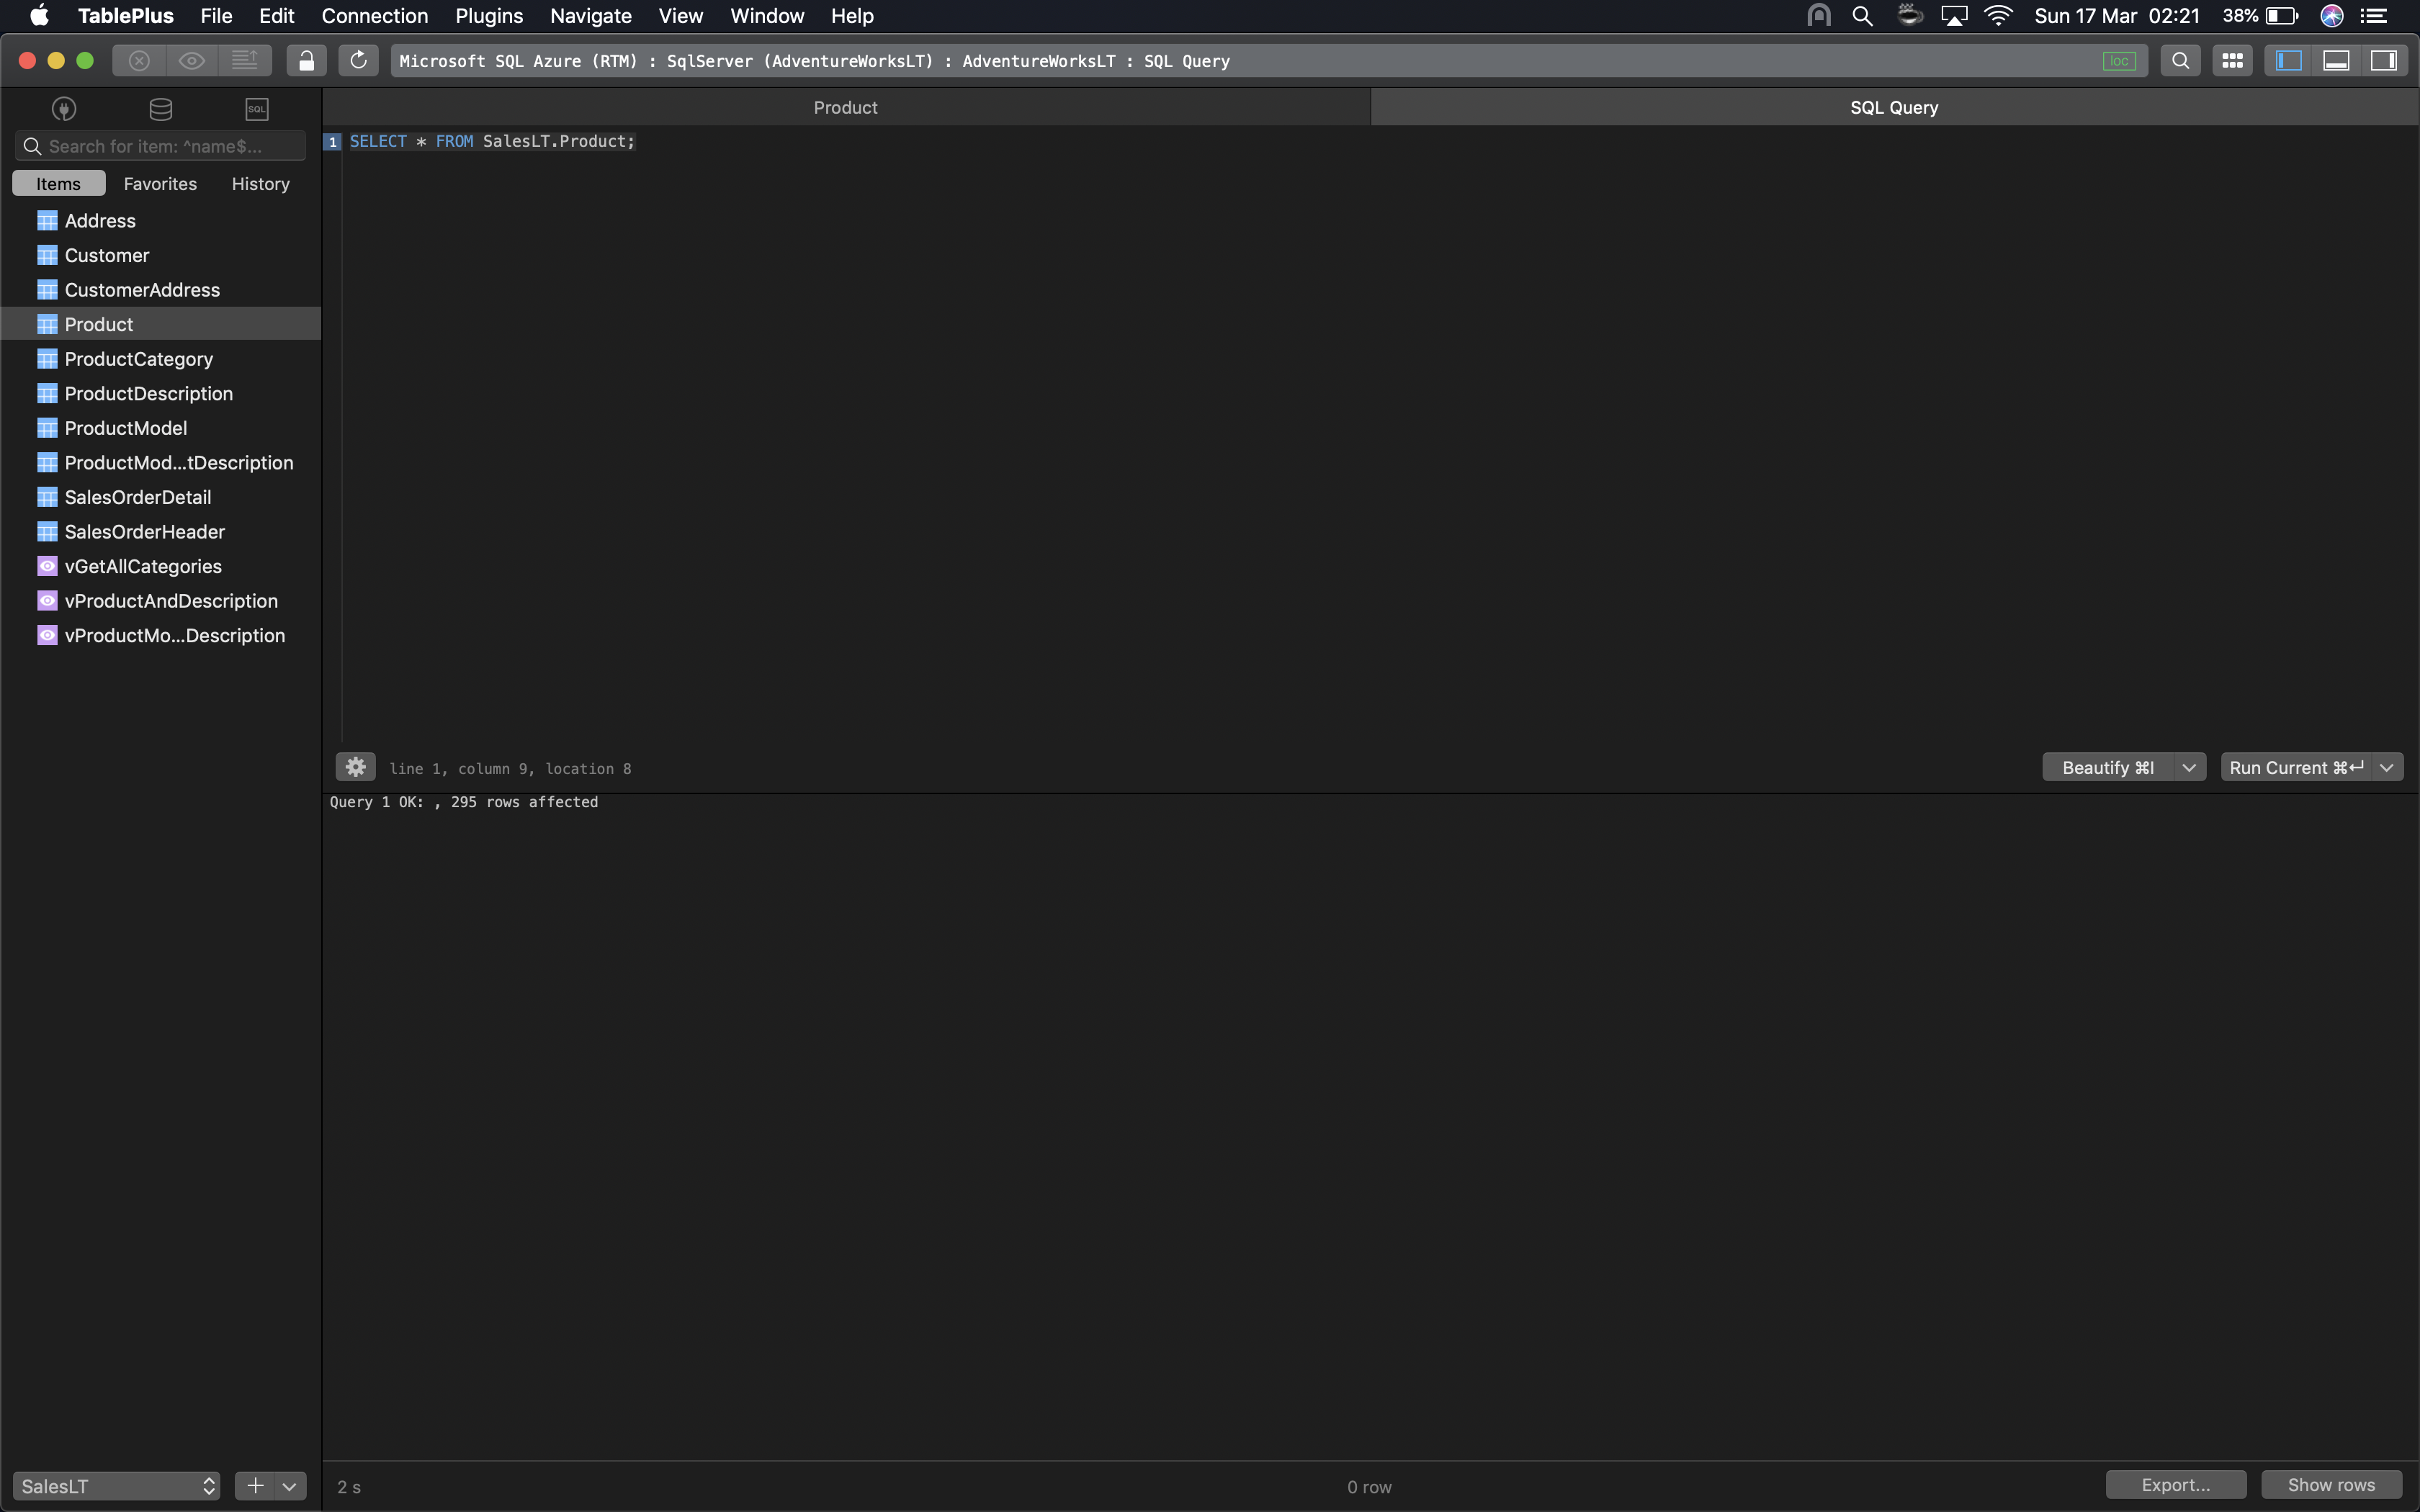Open a new SQL query via SQL icon
Viewport: 2420px width, 1512px height.
(256, 108)
